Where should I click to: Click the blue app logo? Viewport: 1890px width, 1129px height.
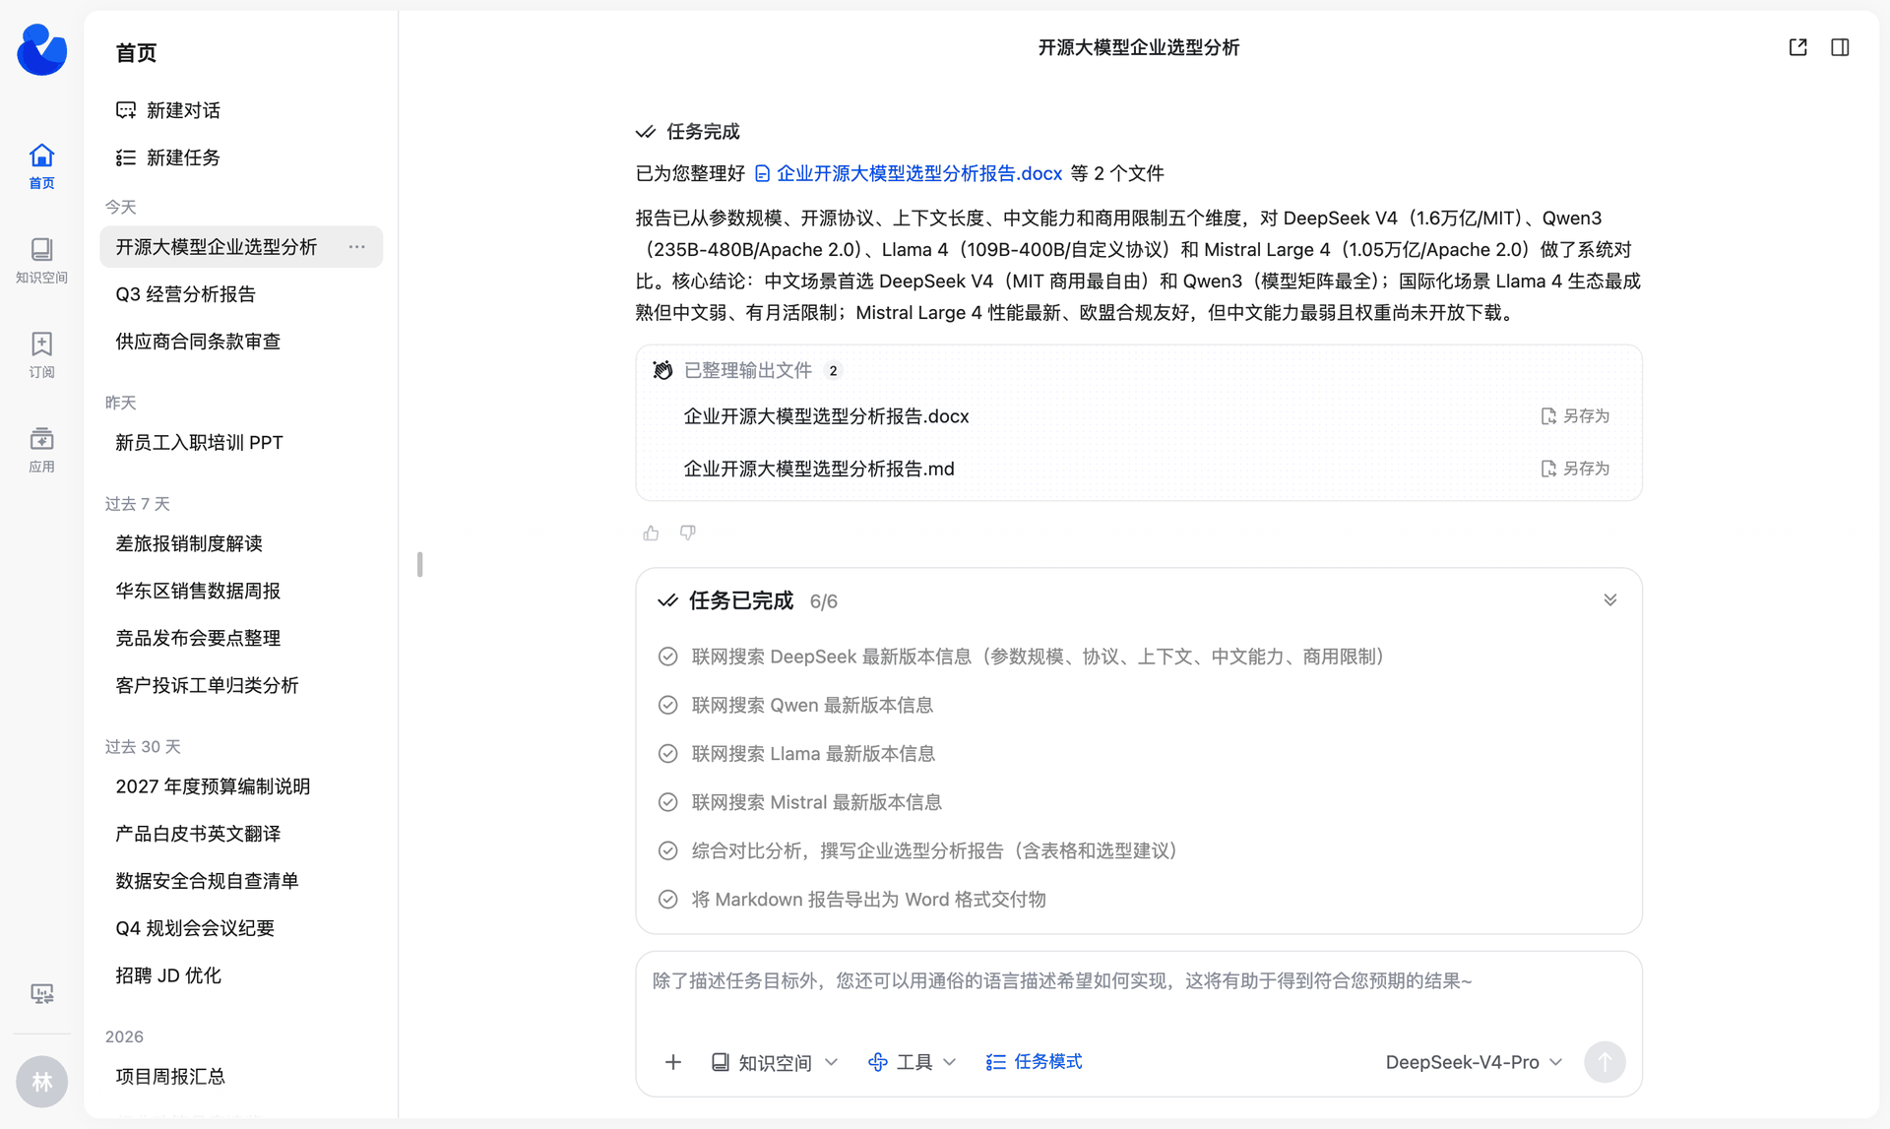point(41,49)
